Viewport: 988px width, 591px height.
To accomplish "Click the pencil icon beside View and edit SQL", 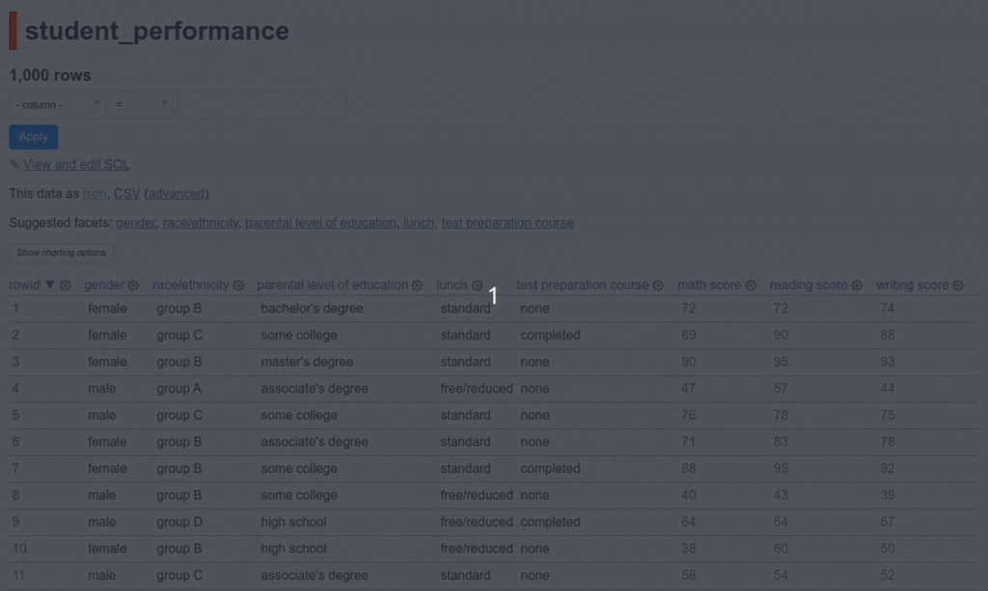I will click(14, 164).
